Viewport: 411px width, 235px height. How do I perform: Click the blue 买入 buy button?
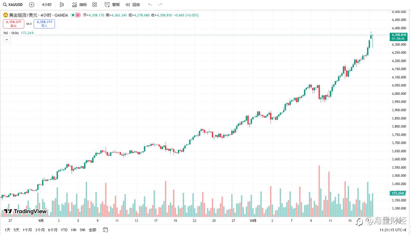44,24
